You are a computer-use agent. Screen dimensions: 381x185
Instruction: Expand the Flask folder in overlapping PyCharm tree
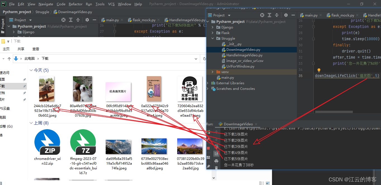(x=213, y=33)
